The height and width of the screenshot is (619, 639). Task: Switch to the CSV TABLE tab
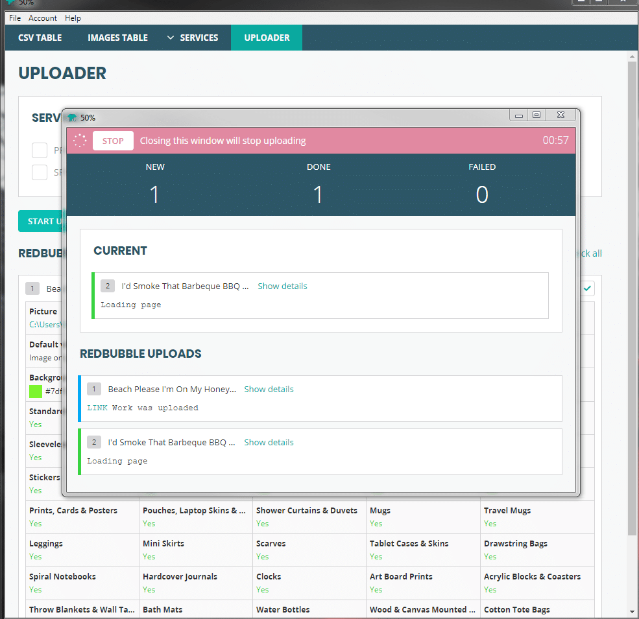pyautogui.click(x=40, y=38)
